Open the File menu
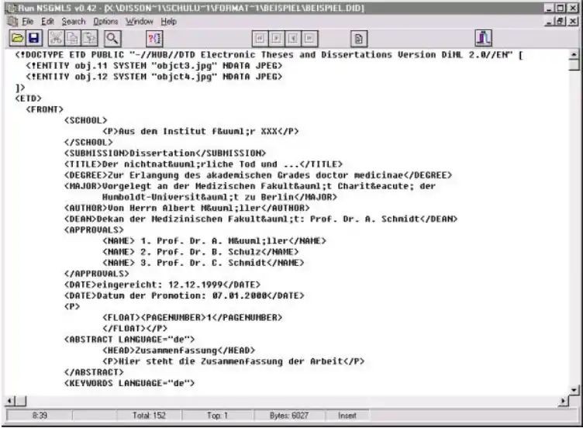 26,22
